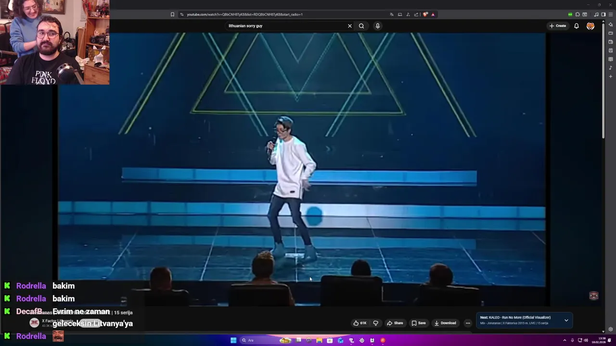Open YouTube notifications bell
Screen dimensions: 616x346
point(577,26)
